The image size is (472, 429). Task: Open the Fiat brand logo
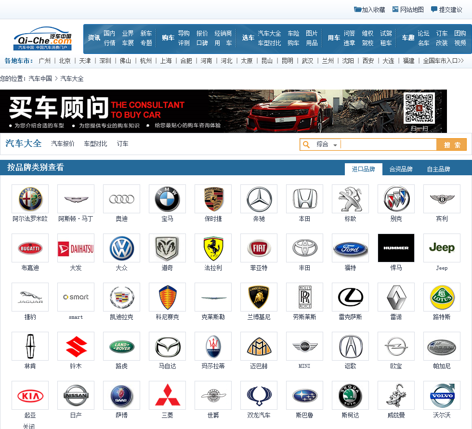click(259, 248)
